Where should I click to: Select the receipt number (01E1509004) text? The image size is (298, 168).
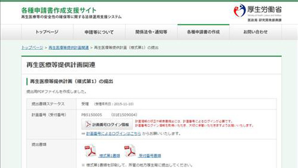(x=124, y=115)
